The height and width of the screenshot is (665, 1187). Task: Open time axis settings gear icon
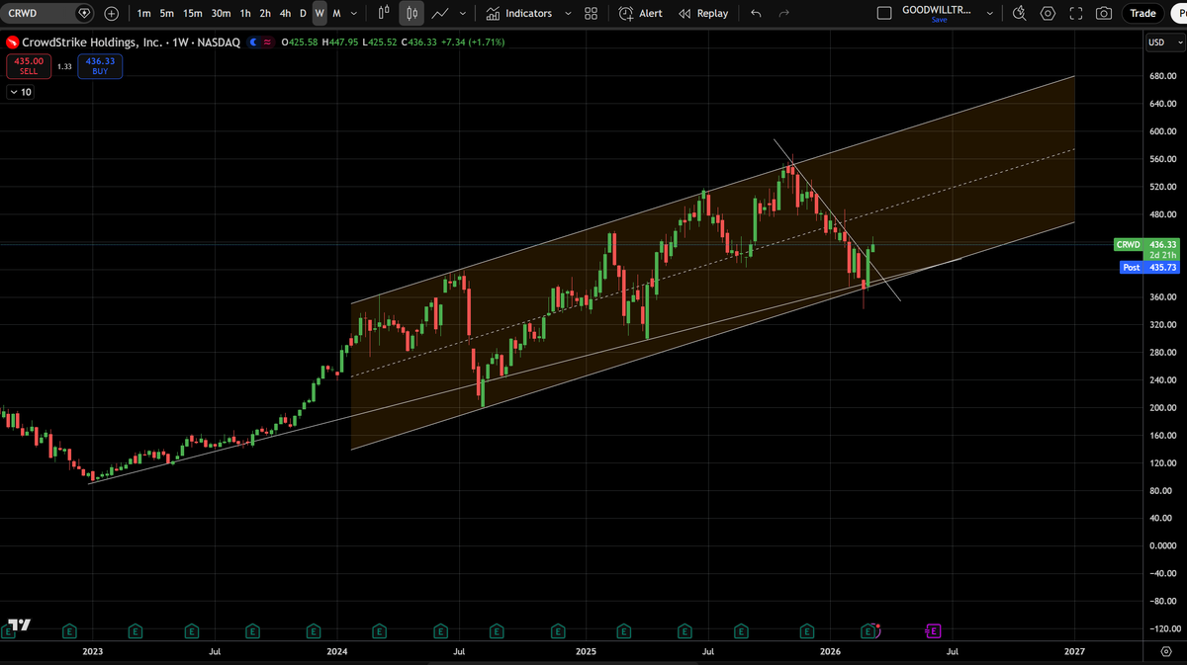click(1164, 652)
